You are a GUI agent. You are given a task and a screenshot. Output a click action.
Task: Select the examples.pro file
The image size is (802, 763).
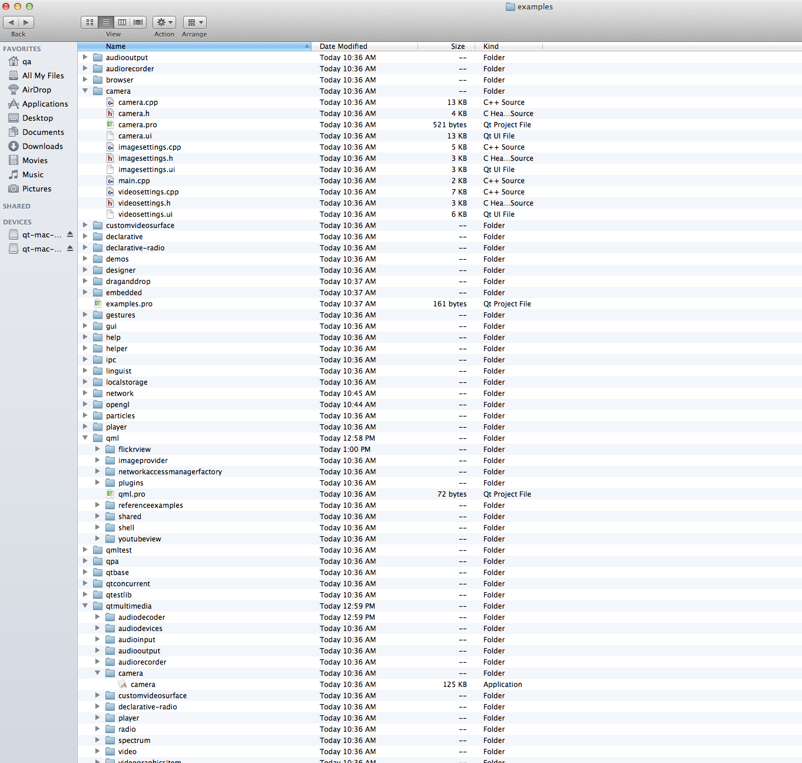point(129,304)
